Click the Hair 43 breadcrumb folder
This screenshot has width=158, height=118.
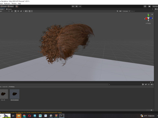pyautogui.click(x=5, y=87)
